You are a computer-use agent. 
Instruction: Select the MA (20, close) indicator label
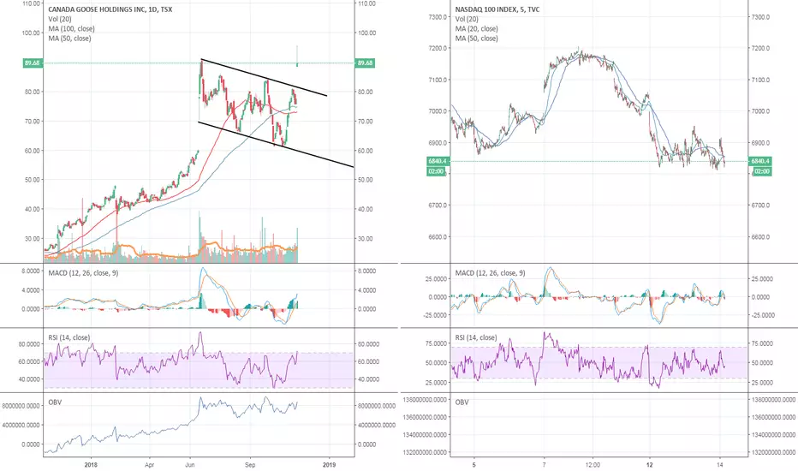[476, 28]
